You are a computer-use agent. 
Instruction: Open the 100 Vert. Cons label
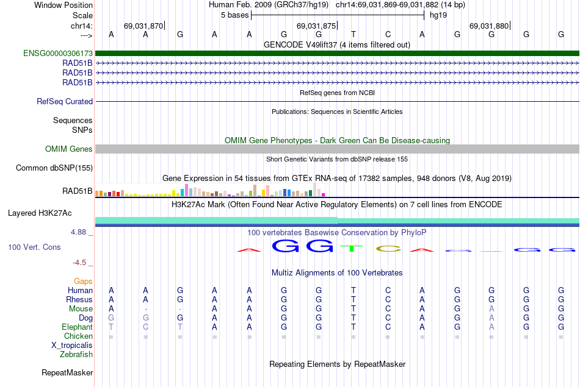coord(34,247)
